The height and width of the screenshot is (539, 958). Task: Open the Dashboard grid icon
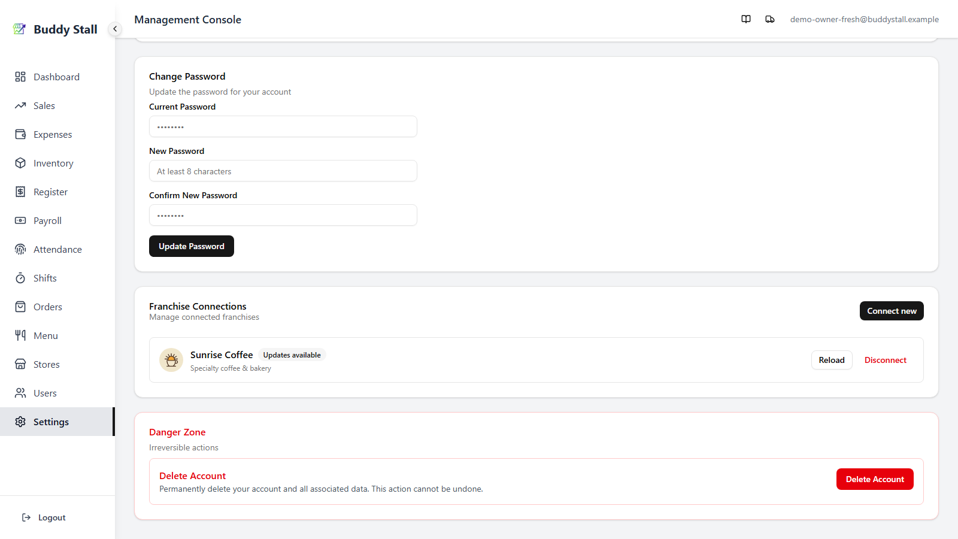click(20, 77)
